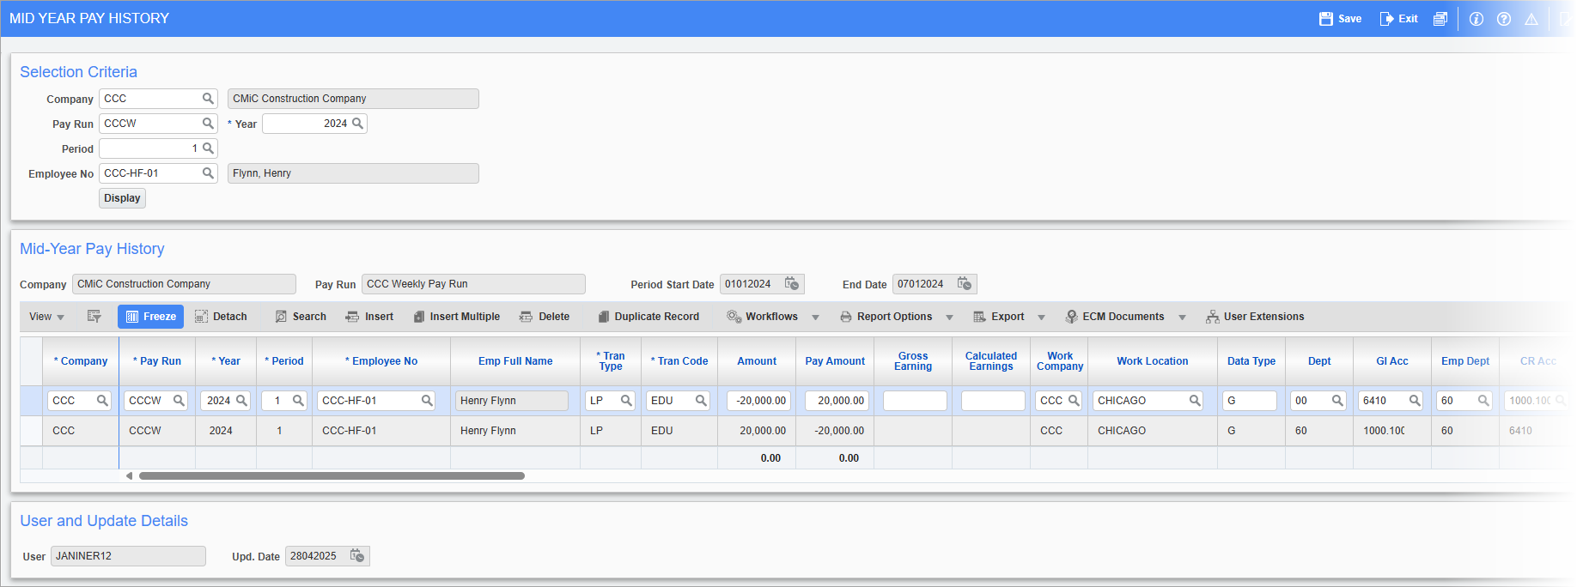The width and height of the screenshot is (1577, 587).
Task: Open Period lookup in Selection Criteria
Action: [x=208, y=148]
